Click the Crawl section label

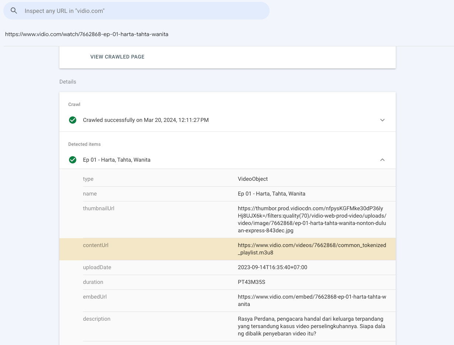pyautogui.click(x=74, y=104)
